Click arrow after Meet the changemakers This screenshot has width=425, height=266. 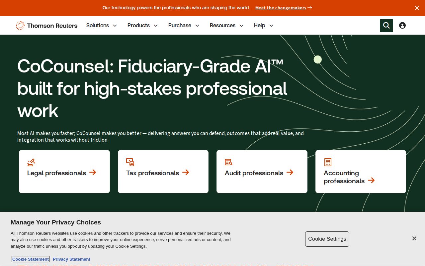click(x=310, y=8)
